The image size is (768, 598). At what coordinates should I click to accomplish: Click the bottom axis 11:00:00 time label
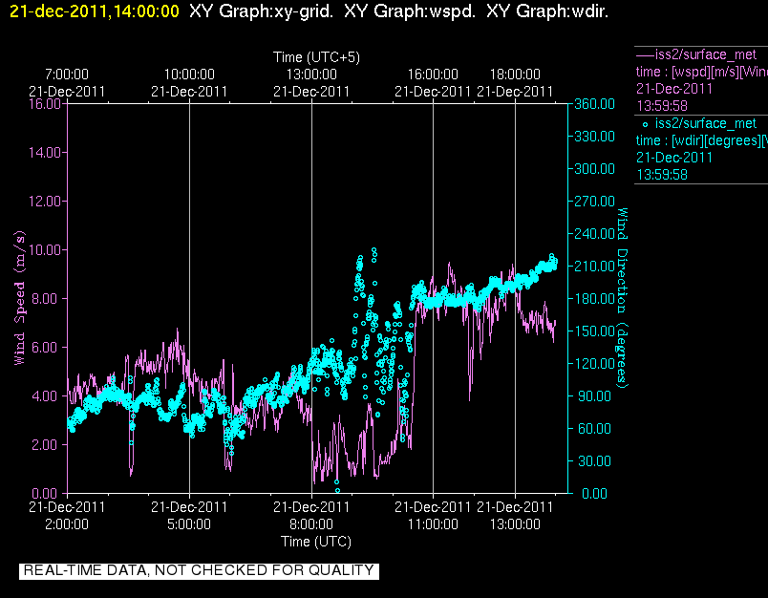point(433,524)
